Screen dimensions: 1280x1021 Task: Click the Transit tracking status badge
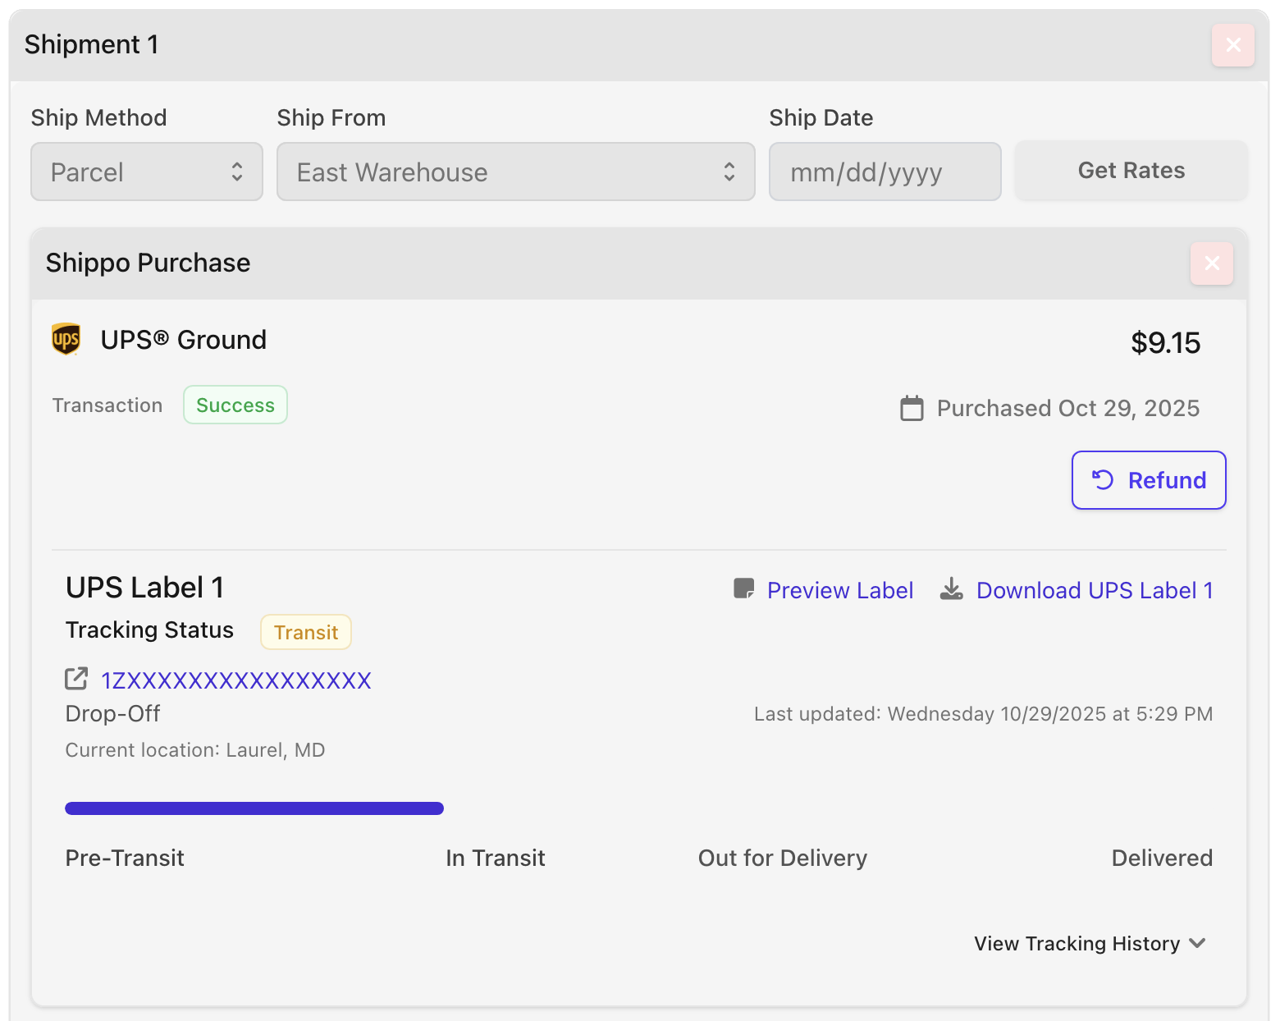coord(306,632)
